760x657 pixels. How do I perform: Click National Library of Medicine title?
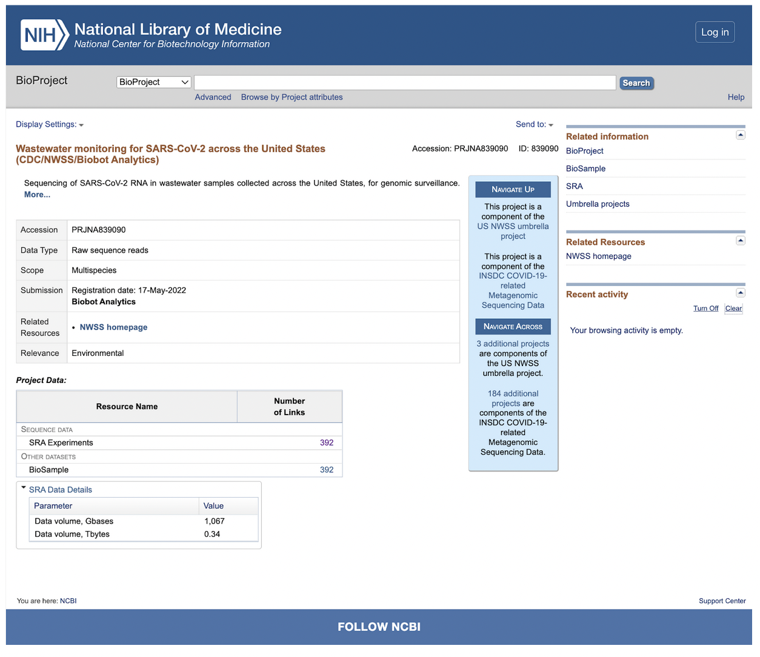pyautogui.click(x=178, y=29)
